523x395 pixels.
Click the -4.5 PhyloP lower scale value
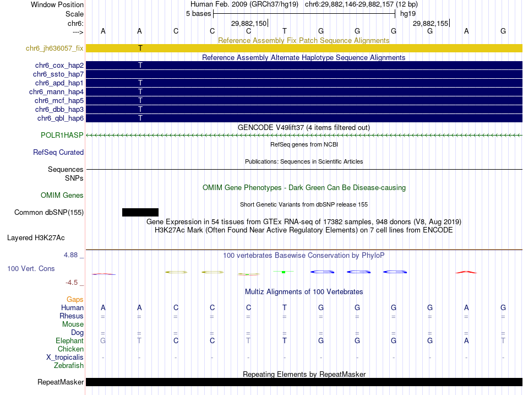[72, 283]
